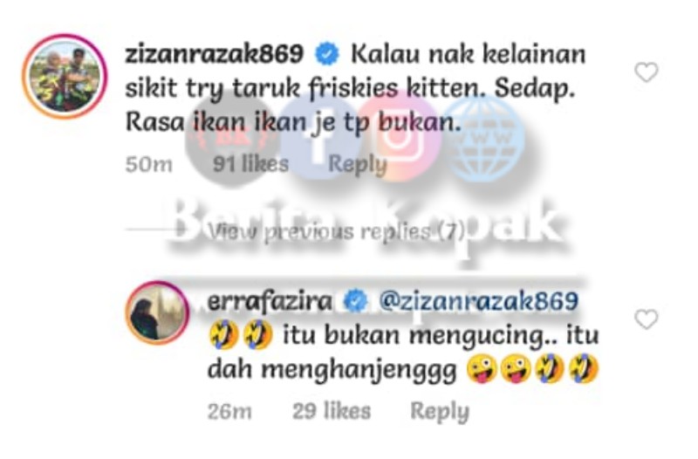View the 29 likes list

click(332, 411)
